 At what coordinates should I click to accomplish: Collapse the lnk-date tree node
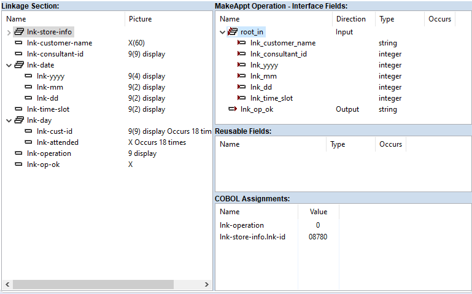coord(9,65)
